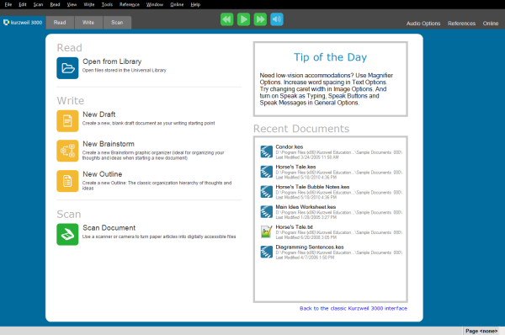The image size is (505, 335).
Task: Click the blue speaker audio icon
Action: [x=277, y=19]
